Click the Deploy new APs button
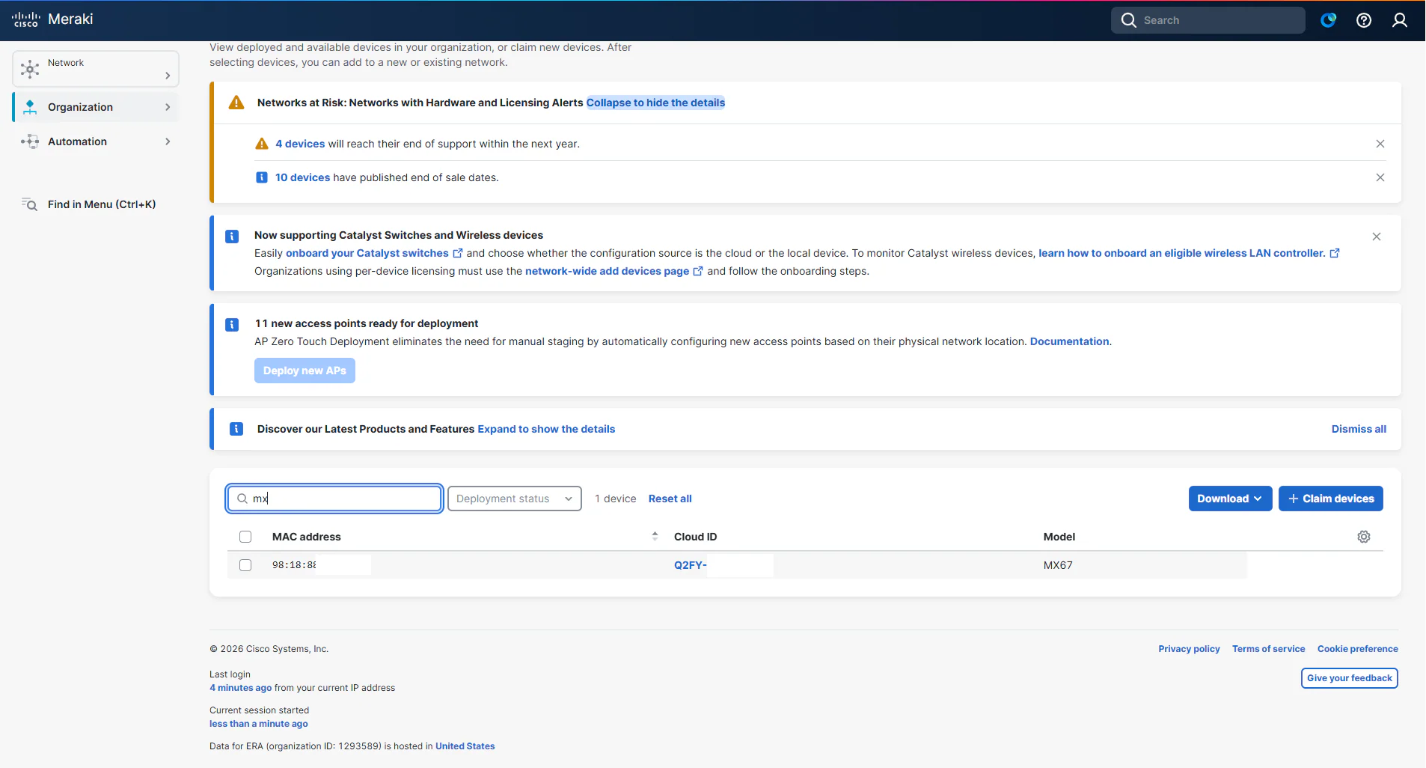The height and width of the screenshot is (768, 1426). (305, 371)
